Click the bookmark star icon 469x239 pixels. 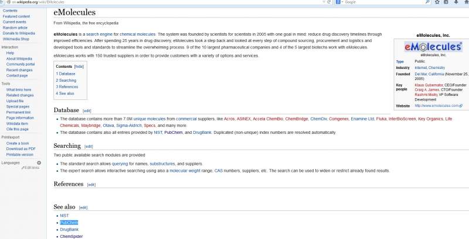pyautogui.click(x=437, y=2)
